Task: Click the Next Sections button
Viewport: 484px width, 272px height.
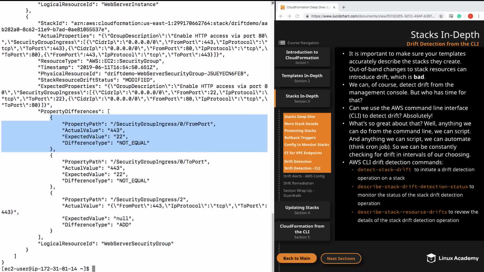Action: [341, 258]
